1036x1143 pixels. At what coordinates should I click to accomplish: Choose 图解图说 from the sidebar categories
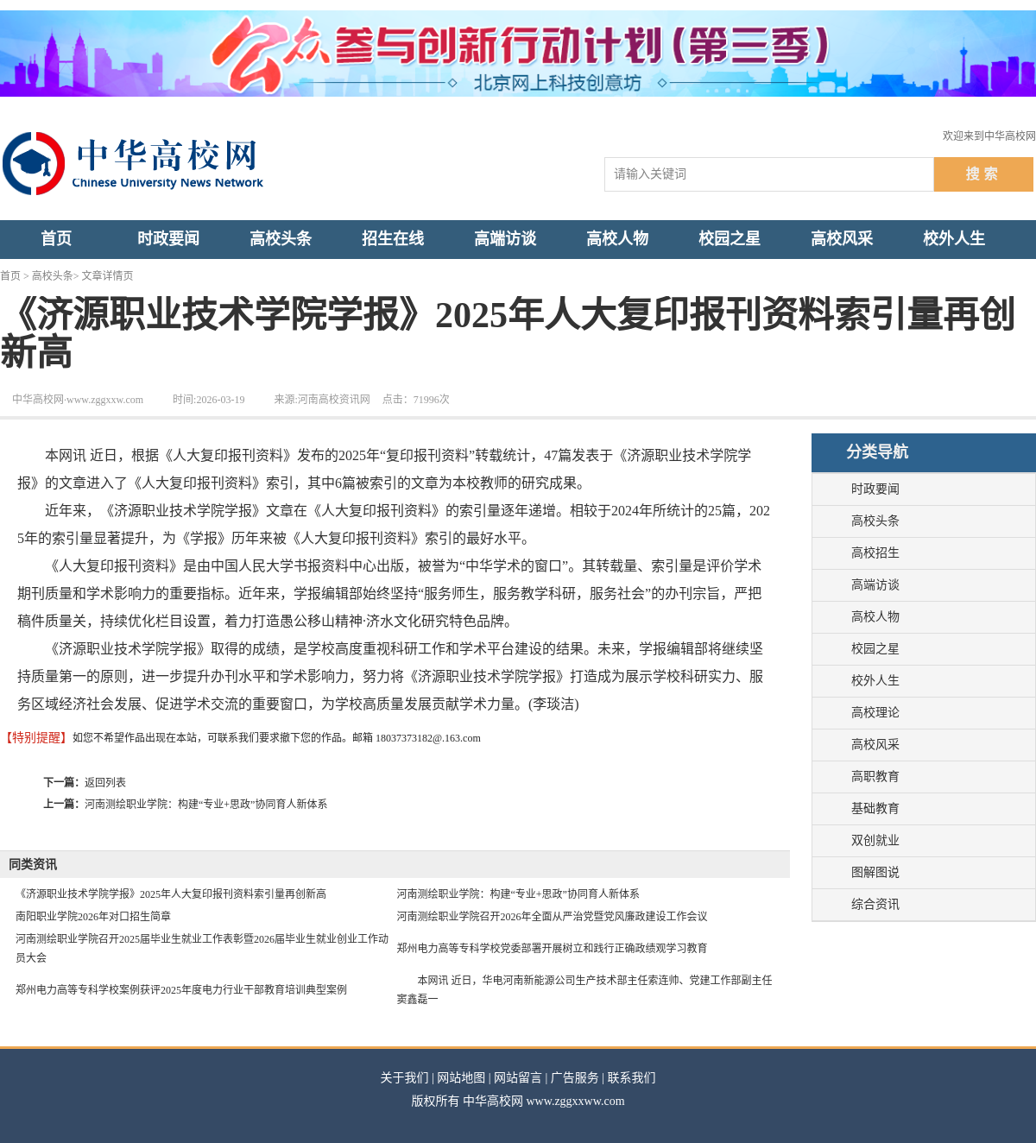[x=875, y=873]
